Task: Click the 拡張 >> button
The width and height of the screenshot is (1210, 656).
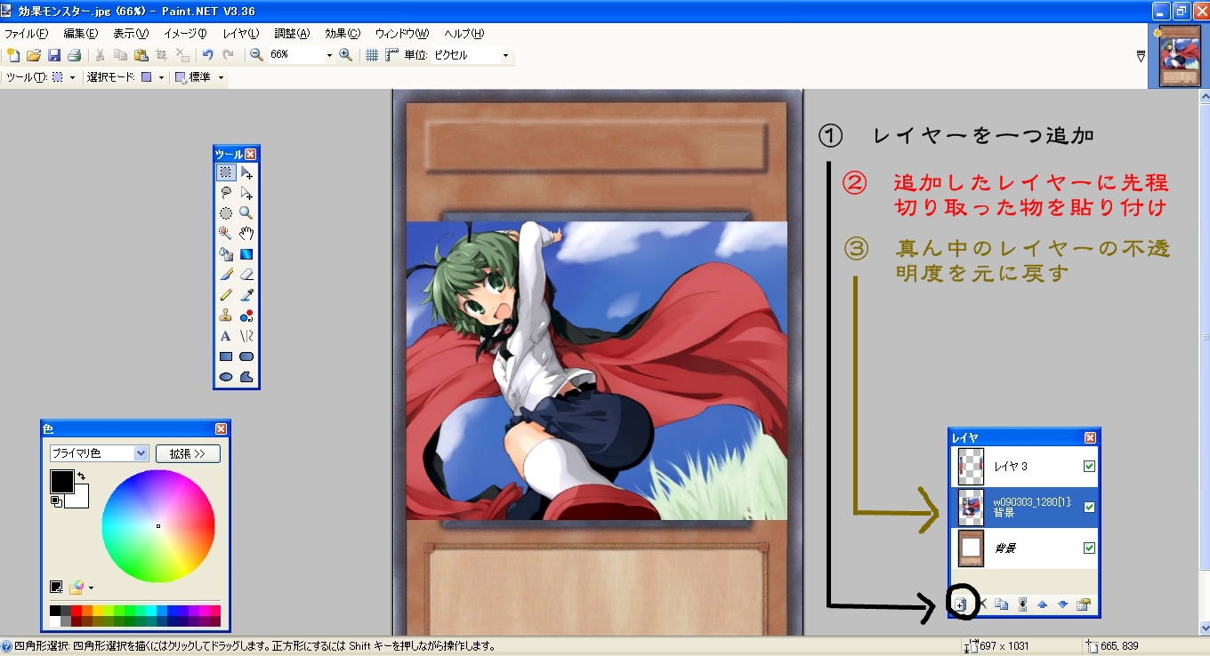Action: [x=188, y=453]
